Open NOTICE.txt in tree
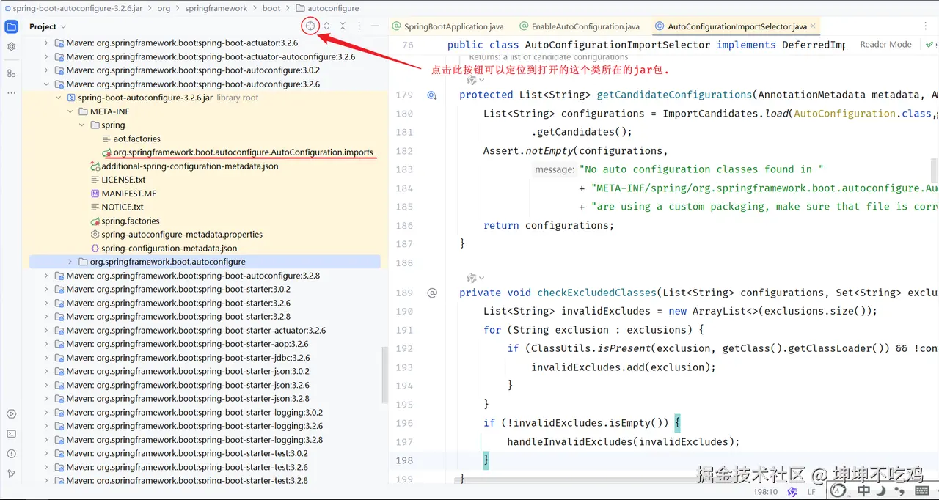Screen dimensions: 939x500 123,207
